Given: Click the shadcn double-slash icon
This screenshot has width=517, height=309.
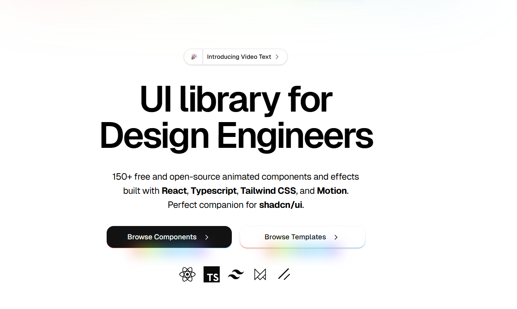Looking at the screenshot, I should pyautogui.click(x=284, y=274).
